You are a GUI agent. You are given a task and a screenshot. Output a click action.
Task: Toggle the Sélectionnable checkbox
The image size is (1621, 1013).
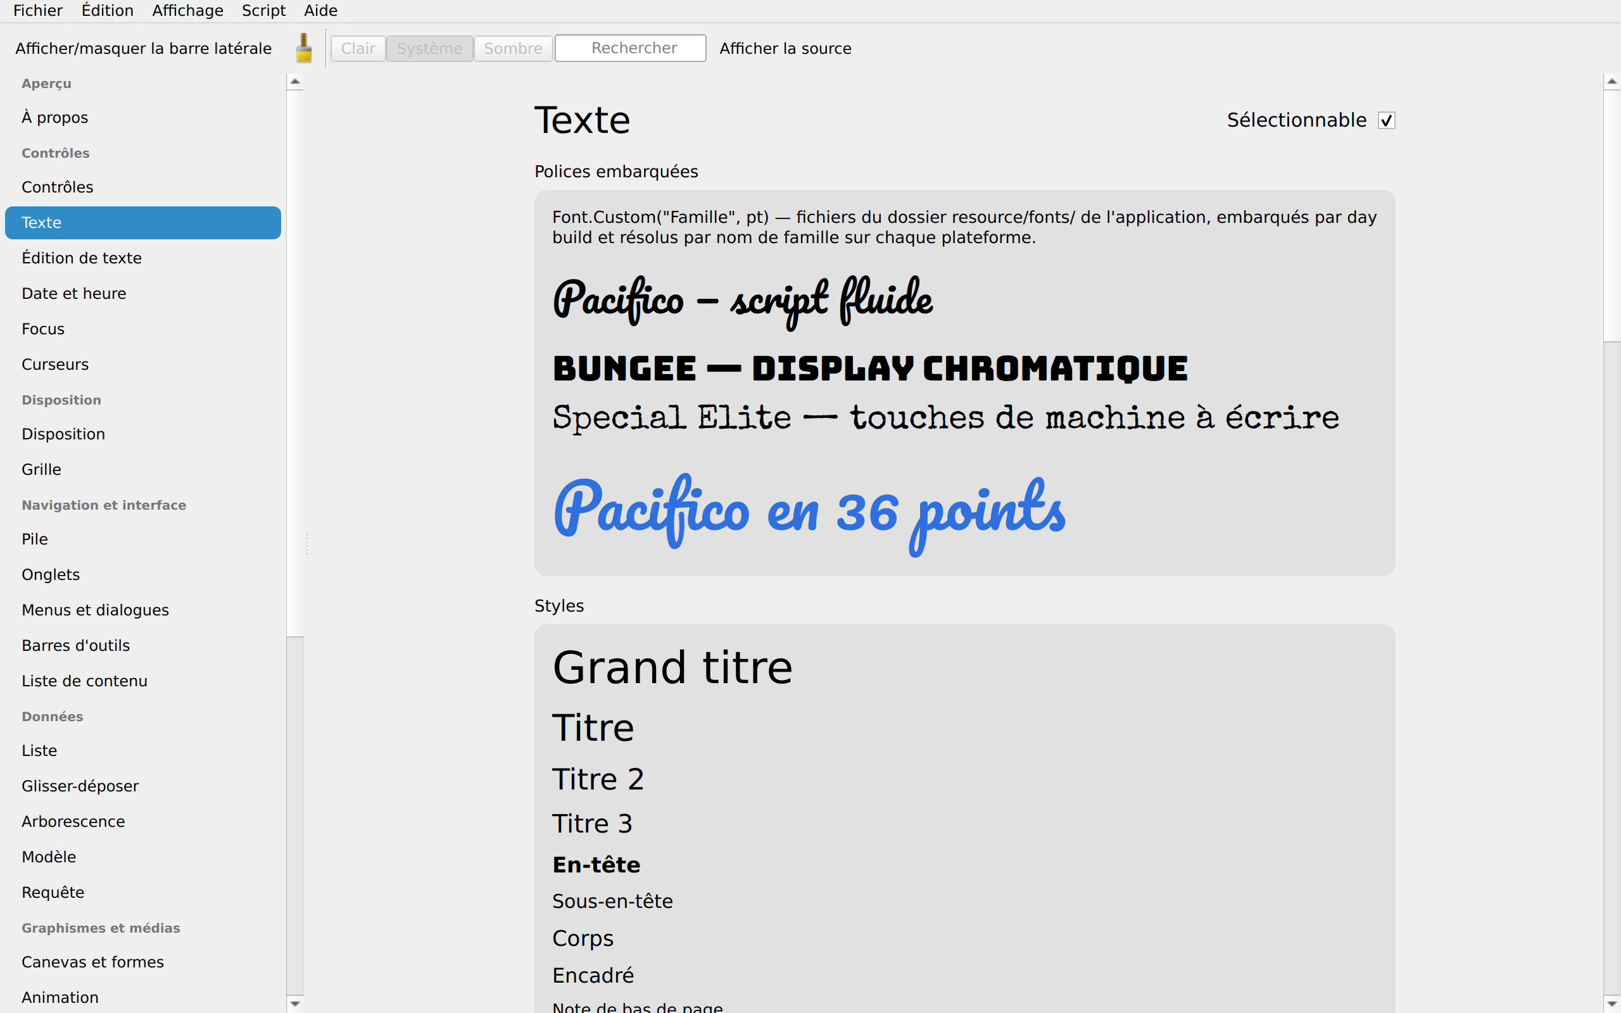point(1386,120)
